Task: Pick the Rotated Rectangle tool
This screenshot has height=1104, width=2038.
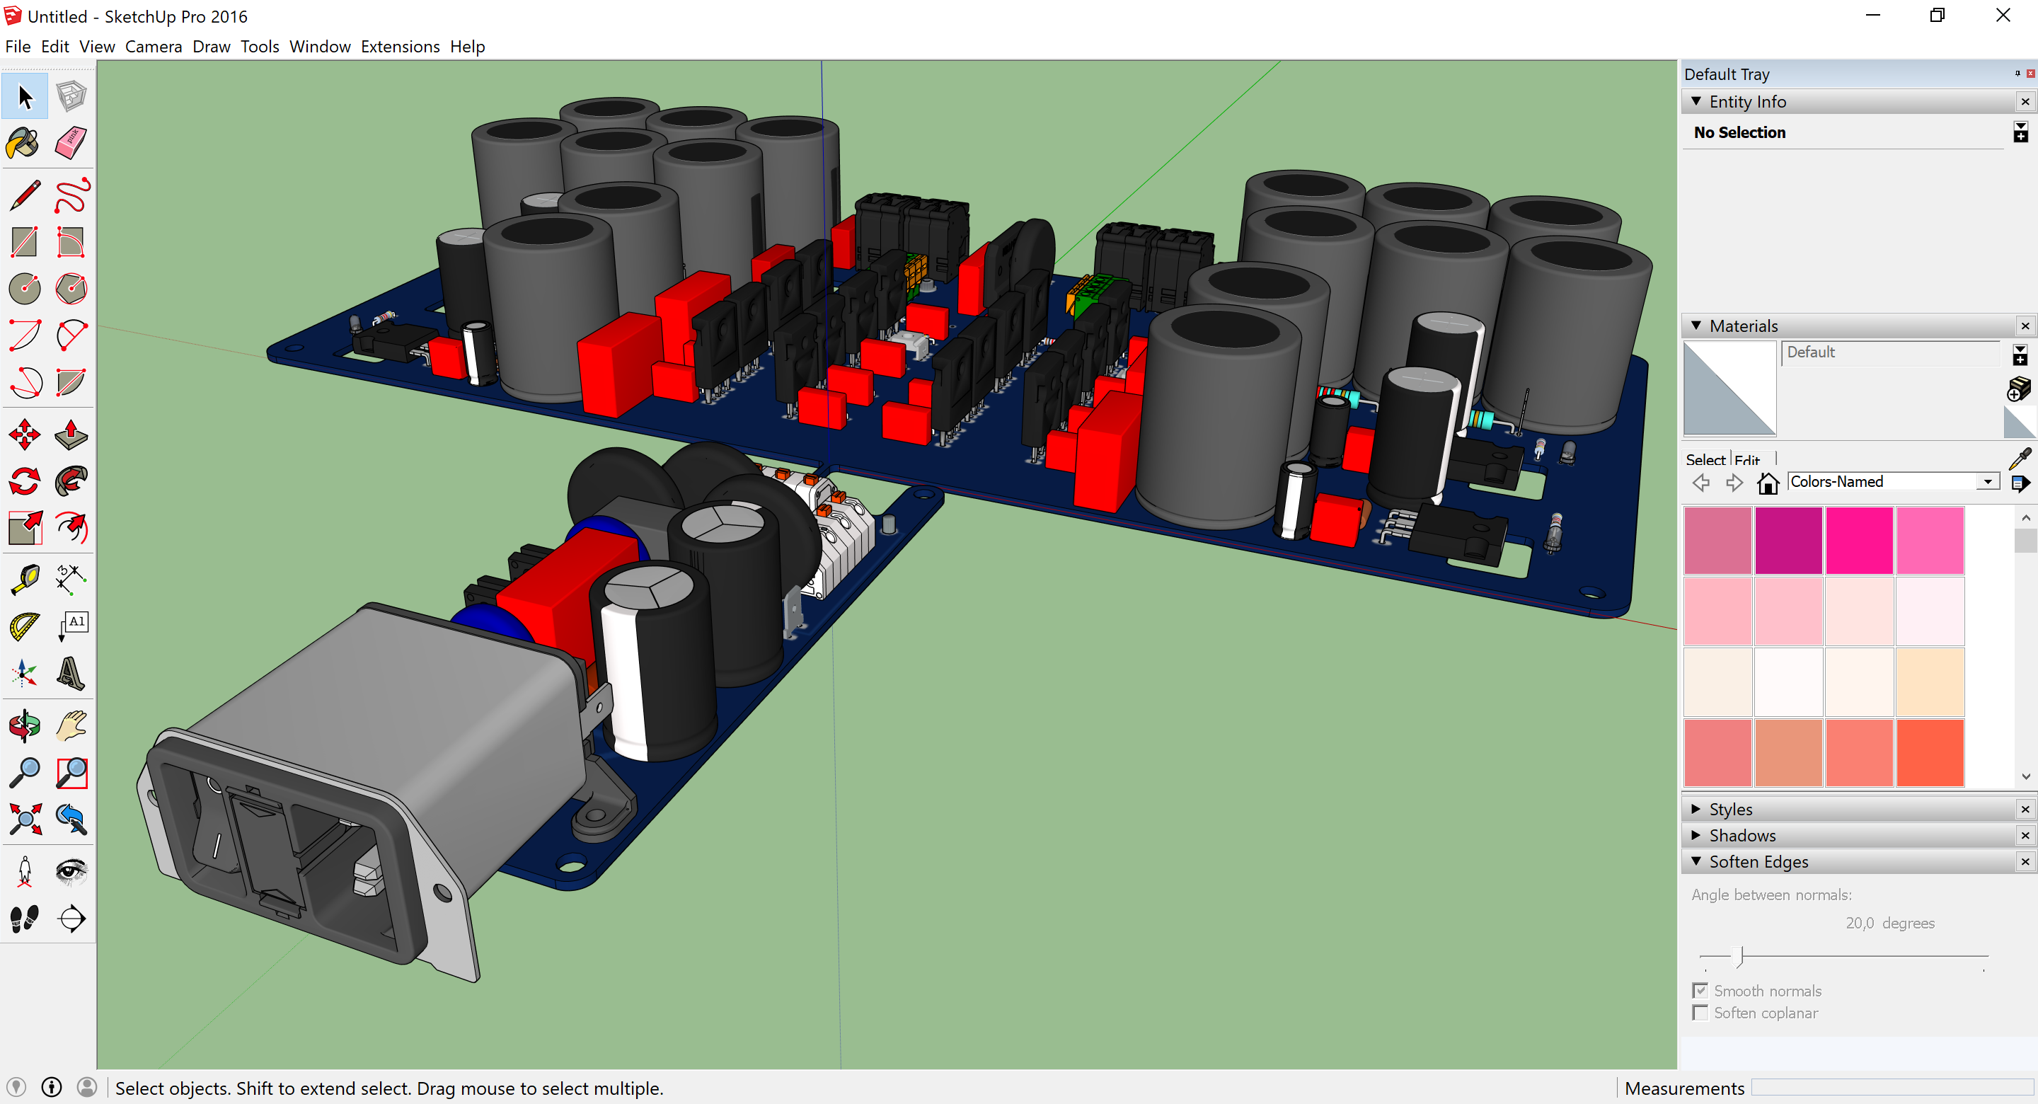Action: click(x=71, y=242)
